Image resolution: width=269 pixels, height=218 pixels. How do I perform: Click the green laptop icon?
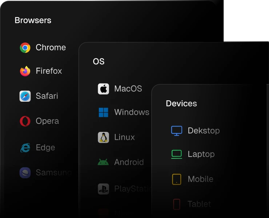click(177, 154)
